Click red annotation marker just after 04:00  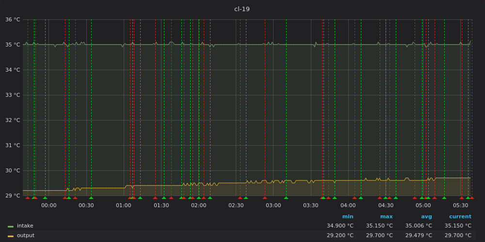pyautogui.click(x=355, y=197)
